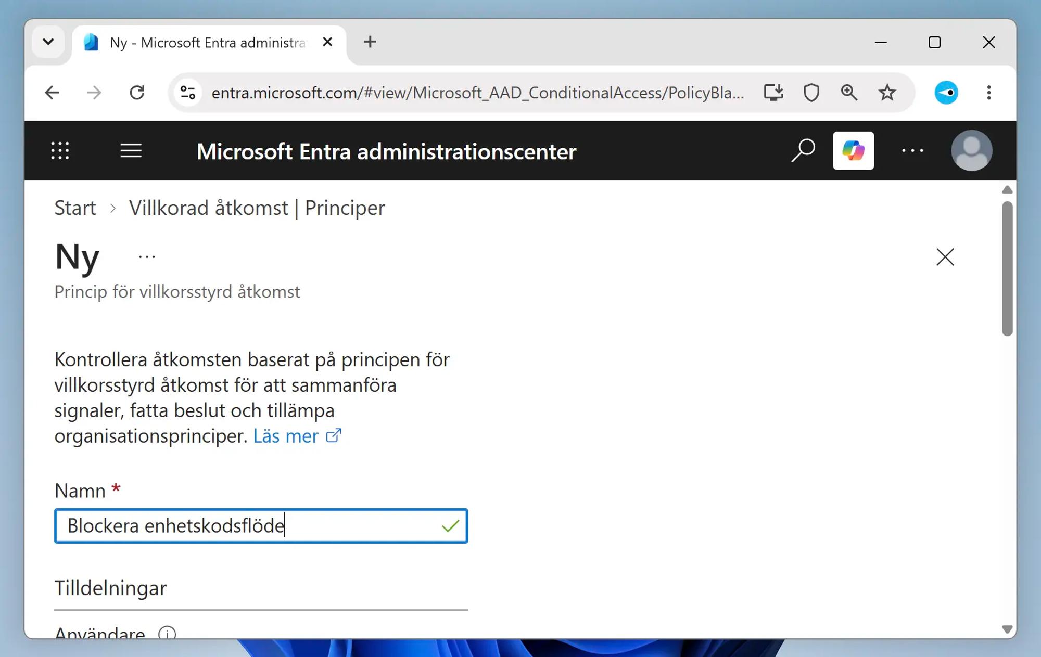Open the ellipsis menu beside Ny
The width and height of the screenshot is (1041, 657).
pyautogui.click(x=147, y=257)
